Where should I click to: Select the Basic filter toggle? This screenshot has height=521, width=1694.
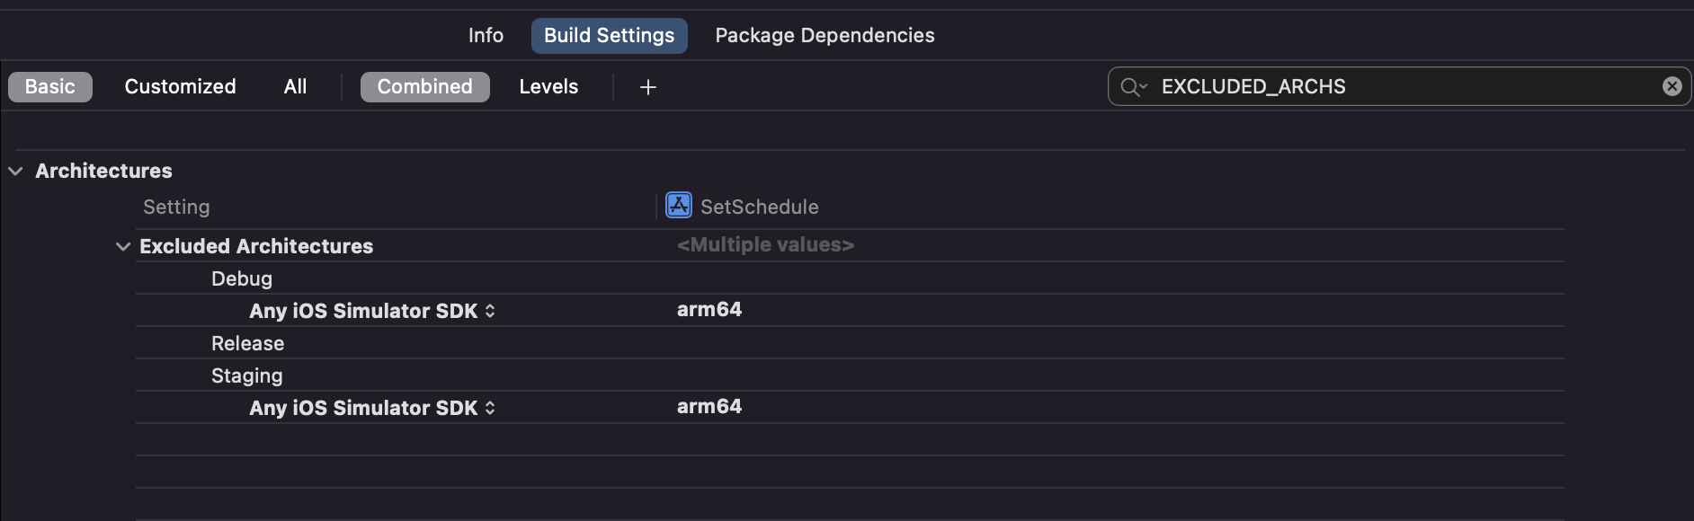point(50,87)
